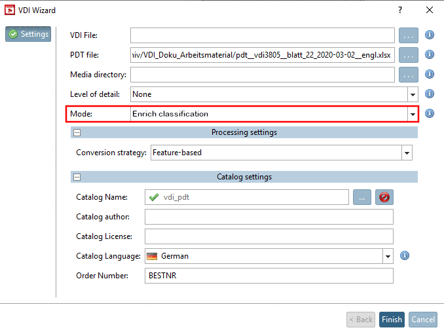
Task: Click into the VDI File input field
Action: coord(263,35)
